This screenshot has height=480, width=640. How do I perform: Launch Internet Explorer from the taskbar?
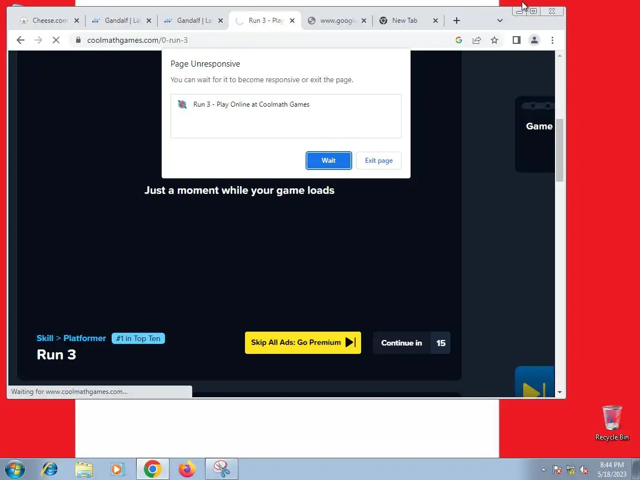point(49,469)
